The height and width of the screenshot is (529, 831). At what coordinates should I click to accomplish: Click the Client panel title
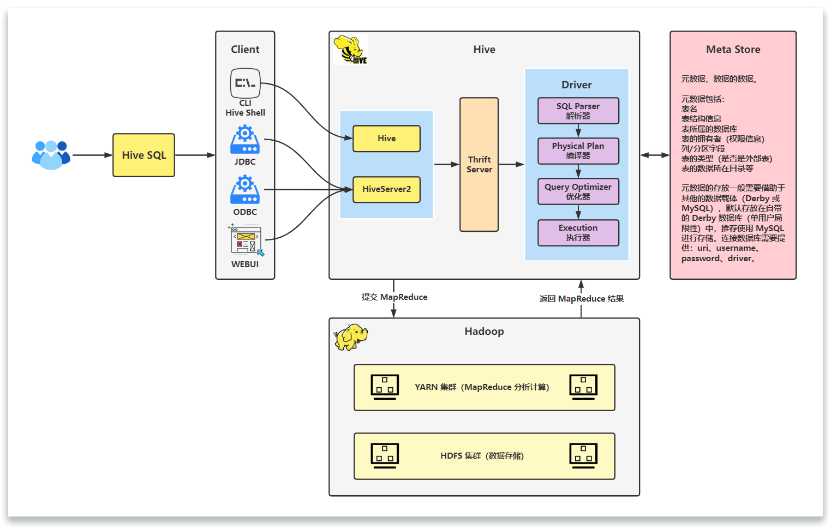(245, 49)
